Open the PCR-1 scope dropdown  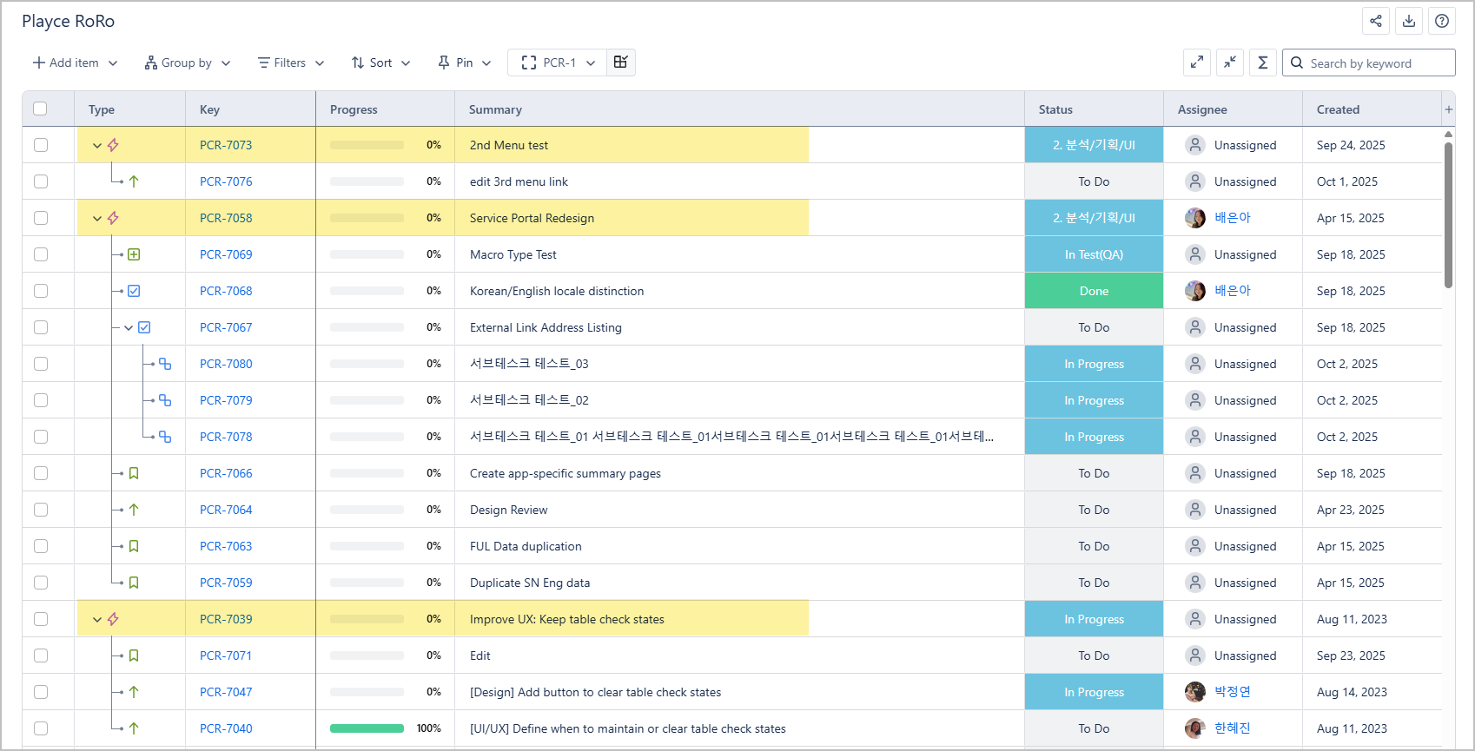coord(558,63)
